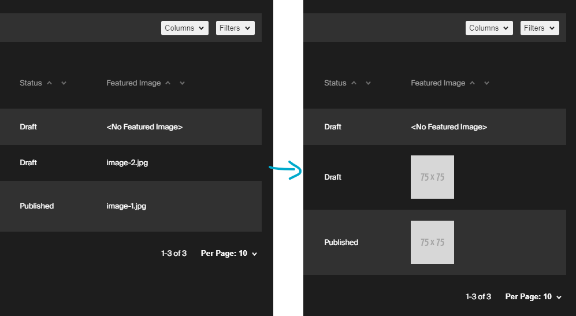Click the Status header in right panel

336,83
